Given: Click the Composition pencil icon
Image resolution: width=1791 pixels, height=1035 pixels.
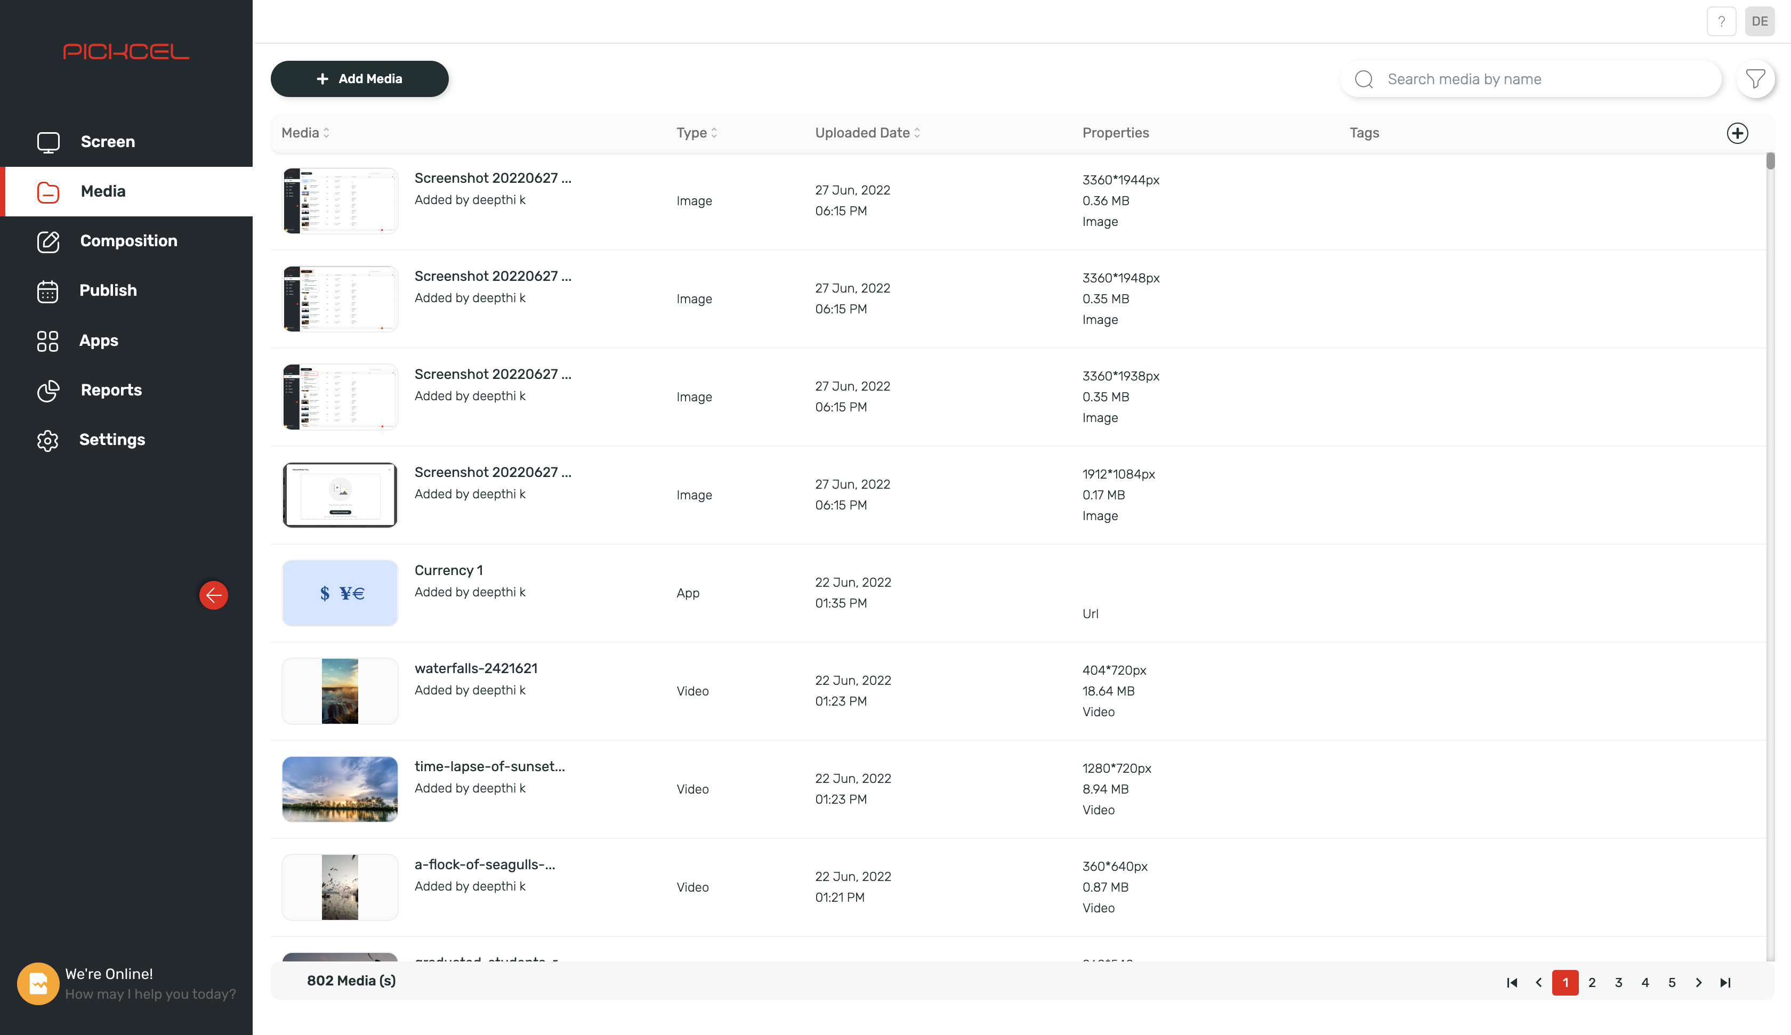Looking at the screenshot, I should (49, 241).
